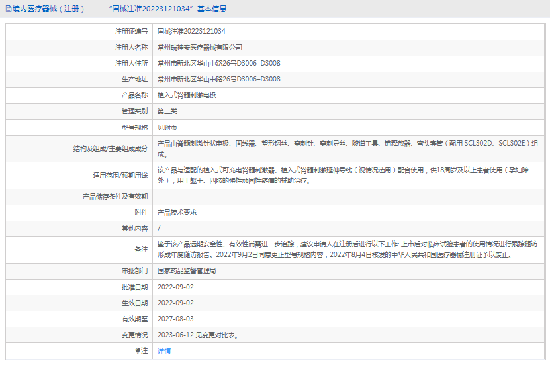Click the 第三类 management category value
The width and height of the screenshot is (550, 365).
coord(167,111)
